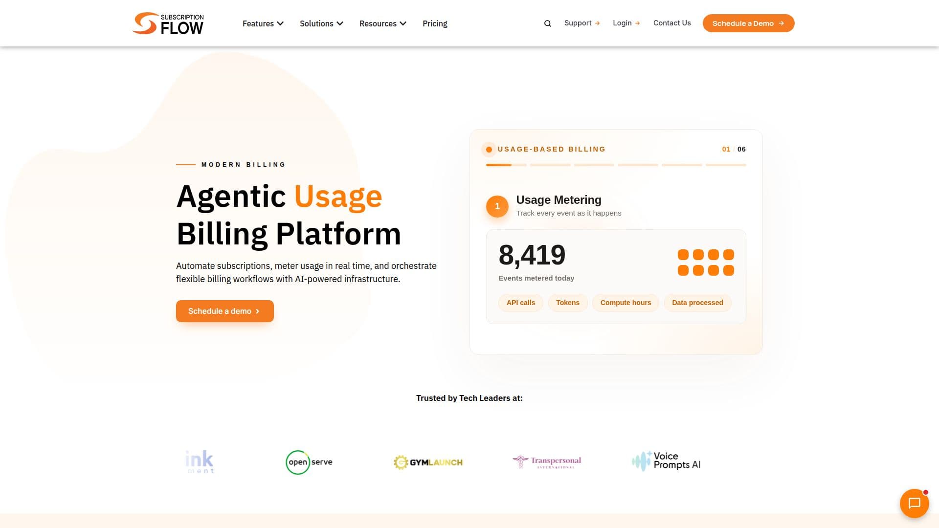Image resolution: width=939 pixels, height=528 pixels.
Task: Click the 'MODERN BILLING' eyebrow text
Action: pos(244,165)
